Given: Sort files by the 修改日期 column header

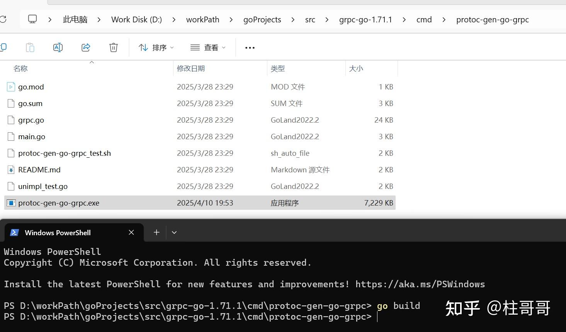Looking at the screenshot, I should pos(191,68).
